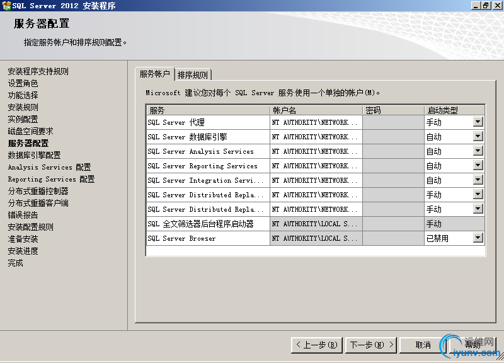
Task: Click 错误报告 in the step list
Action: coord(23,215)
